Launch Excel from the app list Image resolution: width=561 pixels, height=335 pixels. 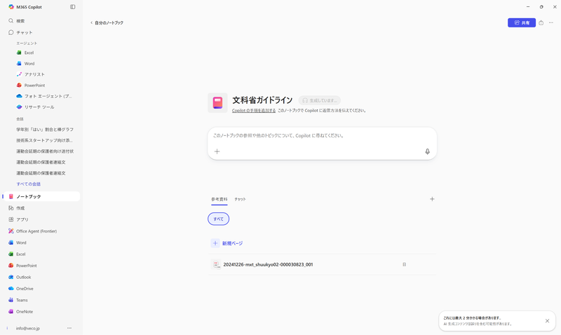[x=41, y=254]
